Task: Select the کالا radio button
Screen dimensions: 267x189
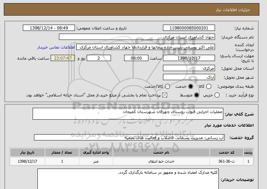Action: point(209,86)
